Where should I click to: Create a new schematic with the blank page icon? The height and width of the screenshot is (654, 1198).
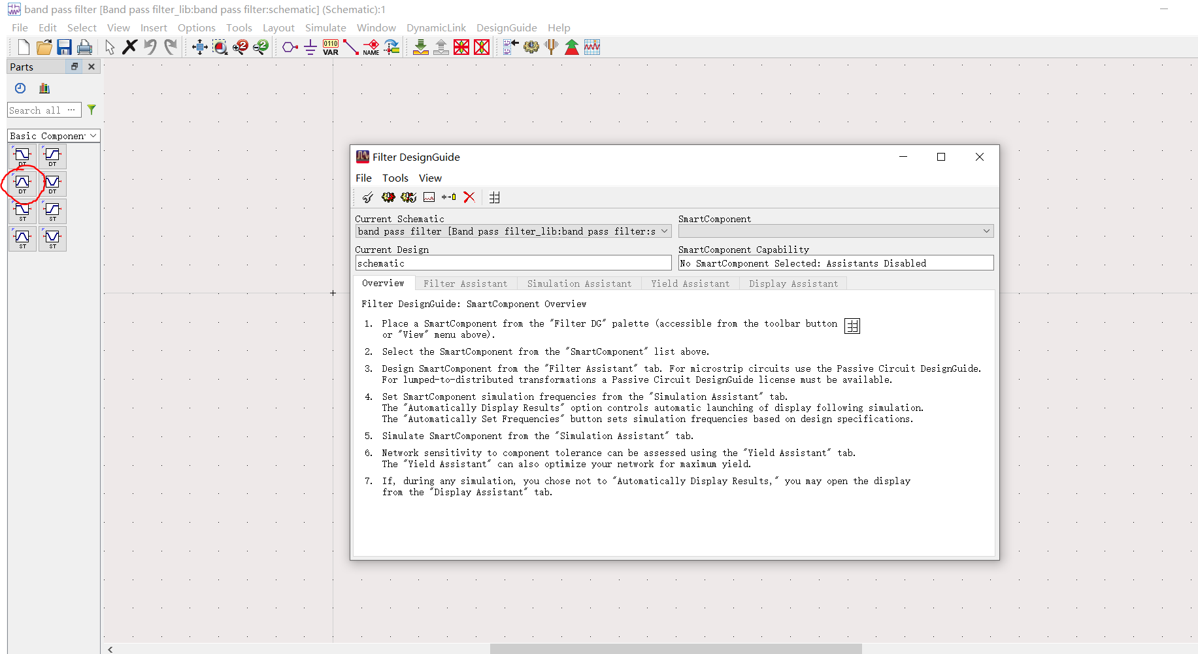tap(24, 47)
